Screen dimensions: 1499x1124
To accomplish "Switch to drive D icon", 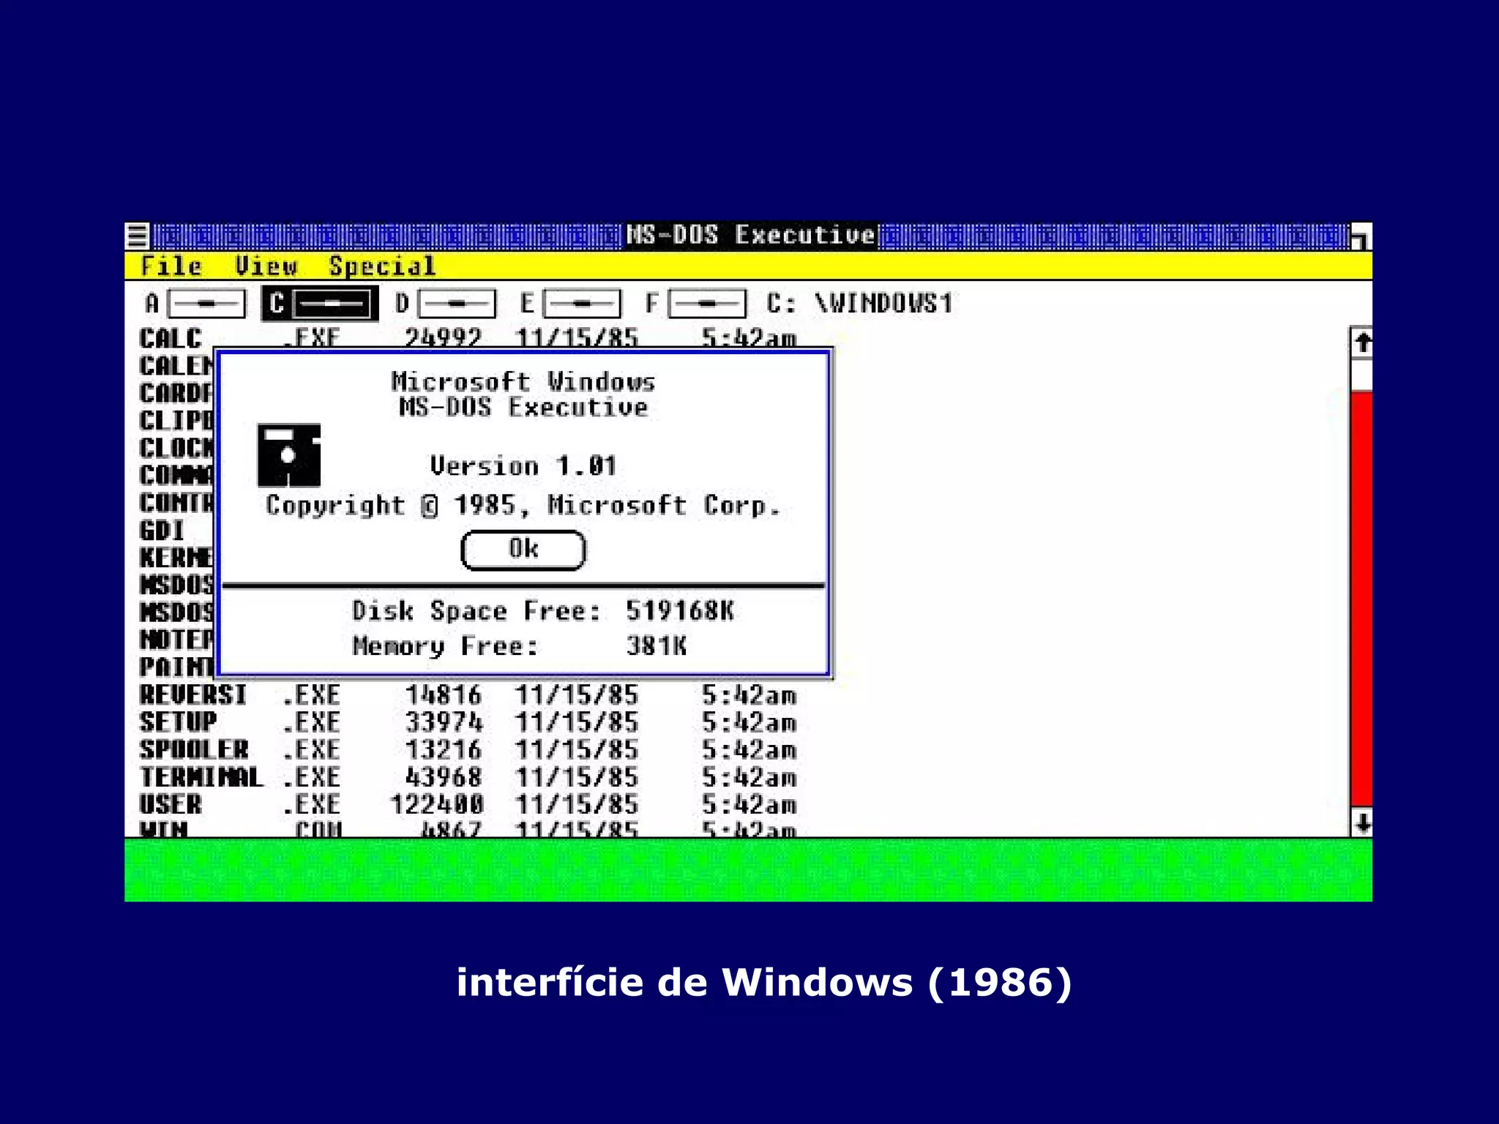I will coord(445,304).
